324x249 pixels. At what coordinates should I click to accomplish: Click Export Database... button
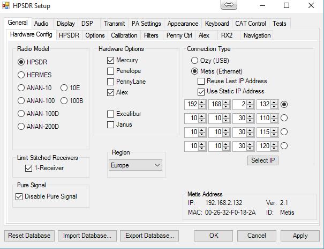pos(149,236)
